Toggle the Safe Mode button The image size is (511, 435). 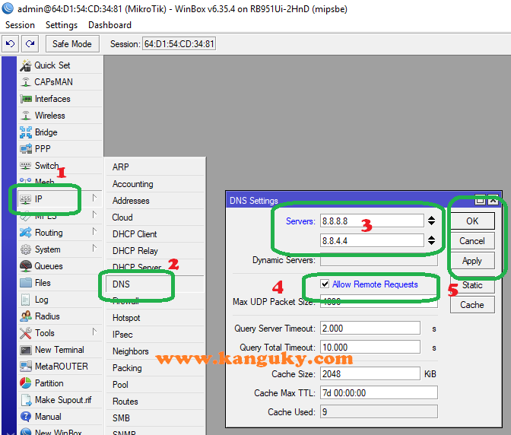point(72,43)
